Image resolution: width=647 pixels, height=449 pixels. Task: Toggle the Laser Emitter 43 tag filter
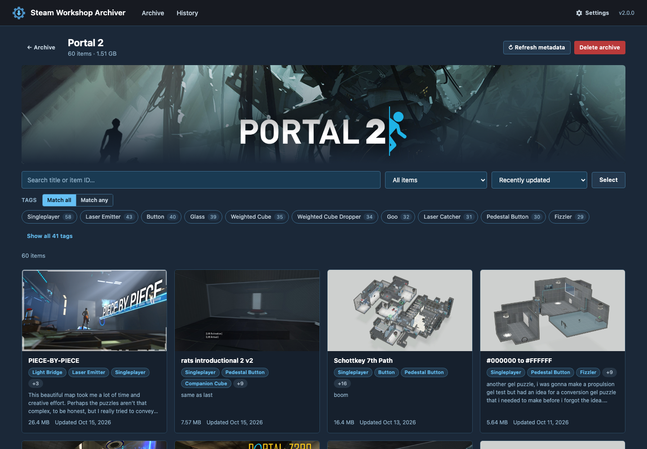coord(109,217)
